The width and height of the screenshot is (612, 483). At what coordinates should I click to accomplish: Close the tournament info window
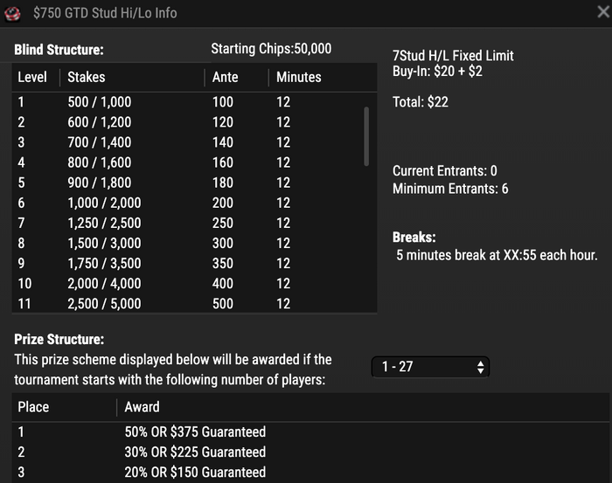click(x=603, y=11)
